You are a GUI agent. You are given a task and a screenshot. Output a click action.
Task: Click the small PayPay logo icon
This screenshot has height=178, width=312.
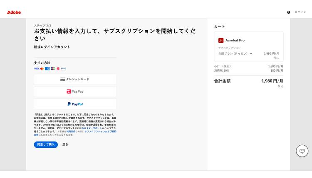[x=58, y=69]
